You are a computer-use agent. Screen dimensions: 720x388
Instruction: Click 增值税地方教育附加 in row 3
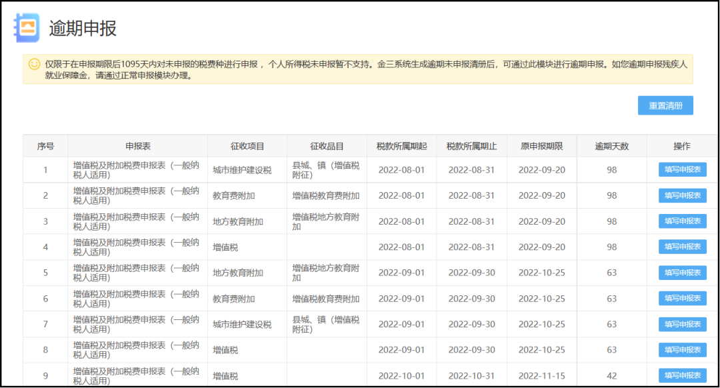coord(326,221)
